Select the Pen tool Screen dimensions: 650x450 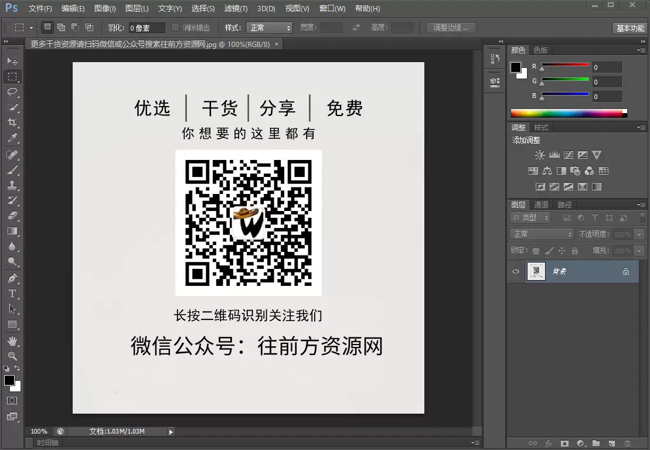coord(12,278)
